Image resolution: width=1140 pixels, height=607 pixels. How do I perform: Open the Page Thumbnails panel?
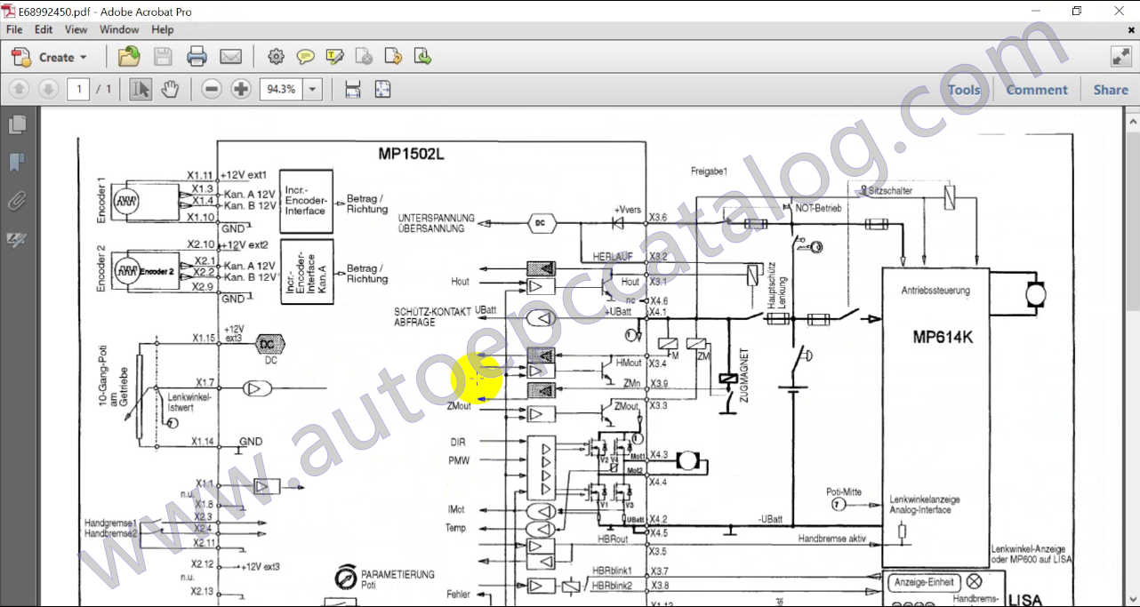(16, 124)
